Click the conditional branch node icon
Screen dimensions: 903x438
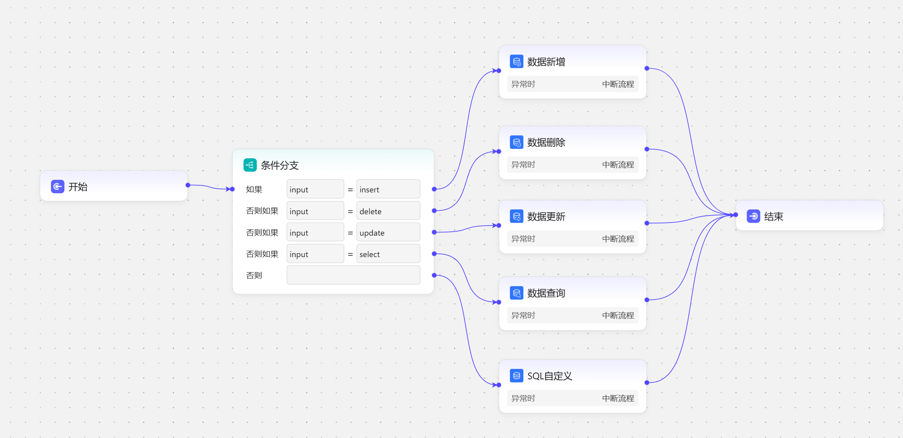click(x=250, y=165)
